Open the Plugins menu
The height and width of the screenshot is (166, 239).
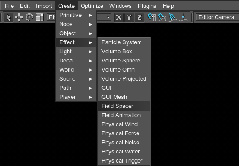[x=147, y=6]
